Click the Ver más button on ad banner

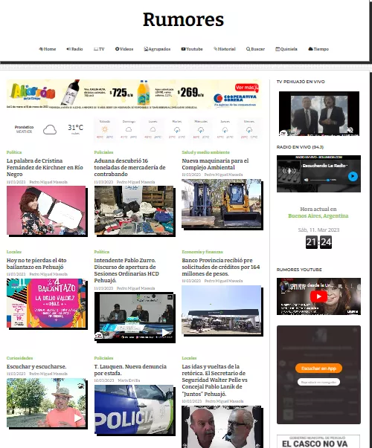247,88
